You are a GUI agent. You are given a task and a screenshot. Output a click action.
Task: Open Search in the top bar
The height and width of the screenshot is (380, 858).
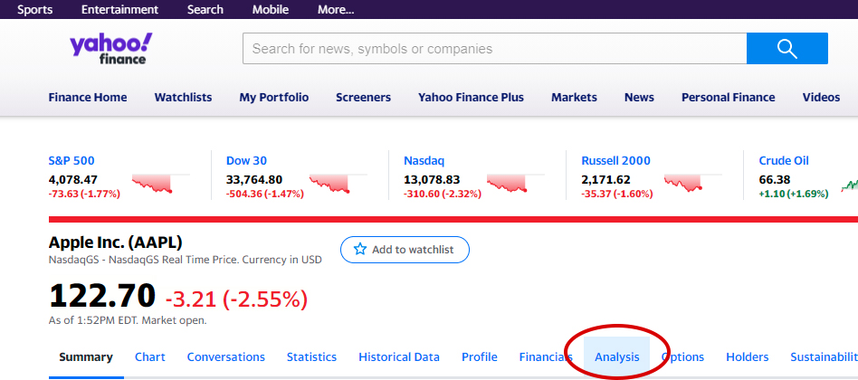205,9
